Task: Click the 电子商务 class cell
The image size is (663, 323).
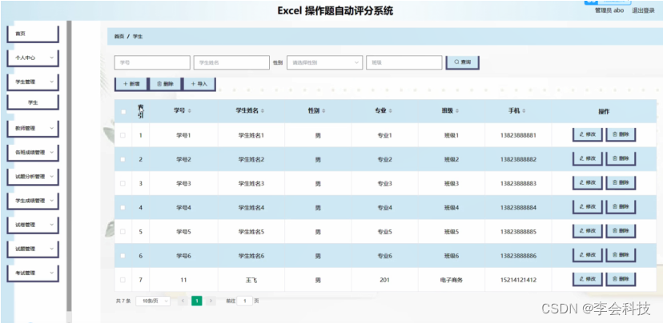Action: coord(452,280)
